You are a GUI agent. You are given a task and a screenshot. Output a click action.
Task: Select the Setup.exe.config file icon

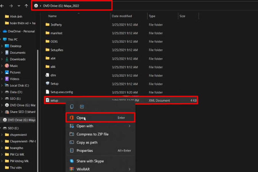point(47,92)
